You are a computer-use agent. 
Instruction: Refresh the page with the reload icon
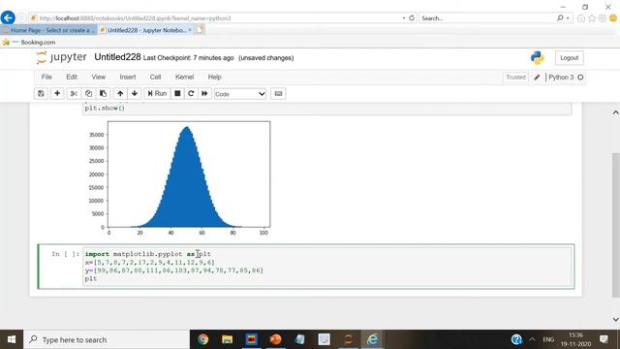[412, 18]
